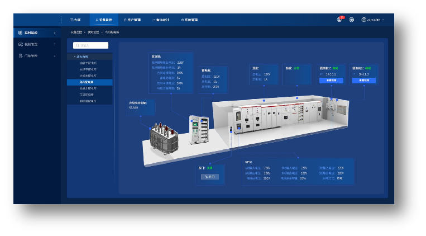Click view video button under camera 2
The width and height of the screenshot is (426, 236).
click(x=363, y=81)
